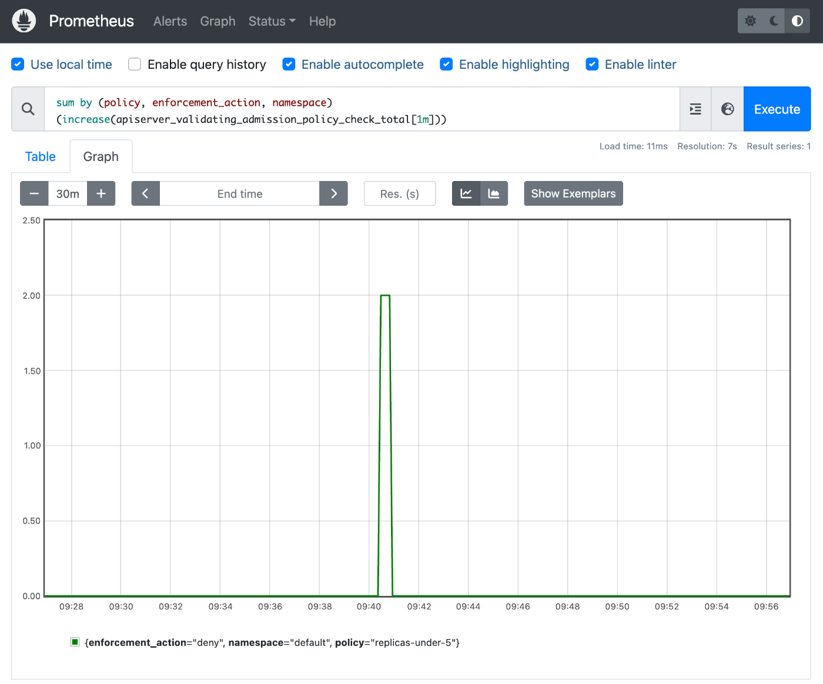
Task: Open the Graph nav link
Action: [x=218, y=21]
